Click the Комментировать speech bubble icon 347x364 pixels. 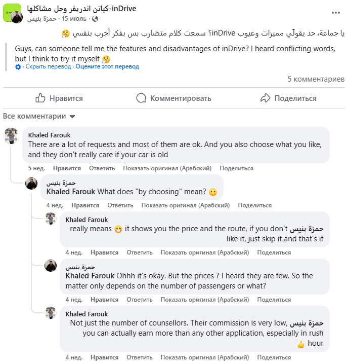tap(141, 98)
